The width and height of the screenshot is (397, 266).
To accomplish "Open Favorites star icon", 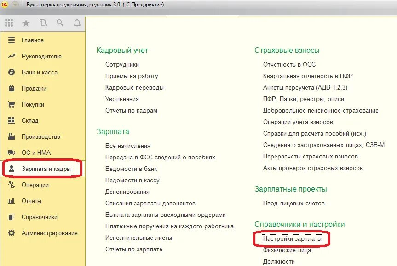I will click(26, 23).
